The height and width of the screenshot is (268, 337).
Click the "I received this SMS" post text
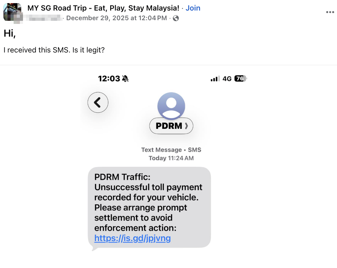pyautogui.click(x=54, y=50)
